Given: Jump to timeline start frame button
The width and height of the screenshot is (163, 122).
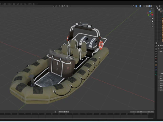Looking at the screenshot, I should point(59,112).
